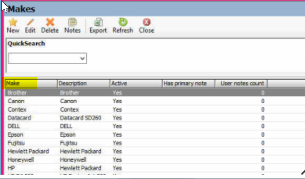Click the Honeywell description cell
The width and height of the screenshot is (305, 179).
[73, 160]
